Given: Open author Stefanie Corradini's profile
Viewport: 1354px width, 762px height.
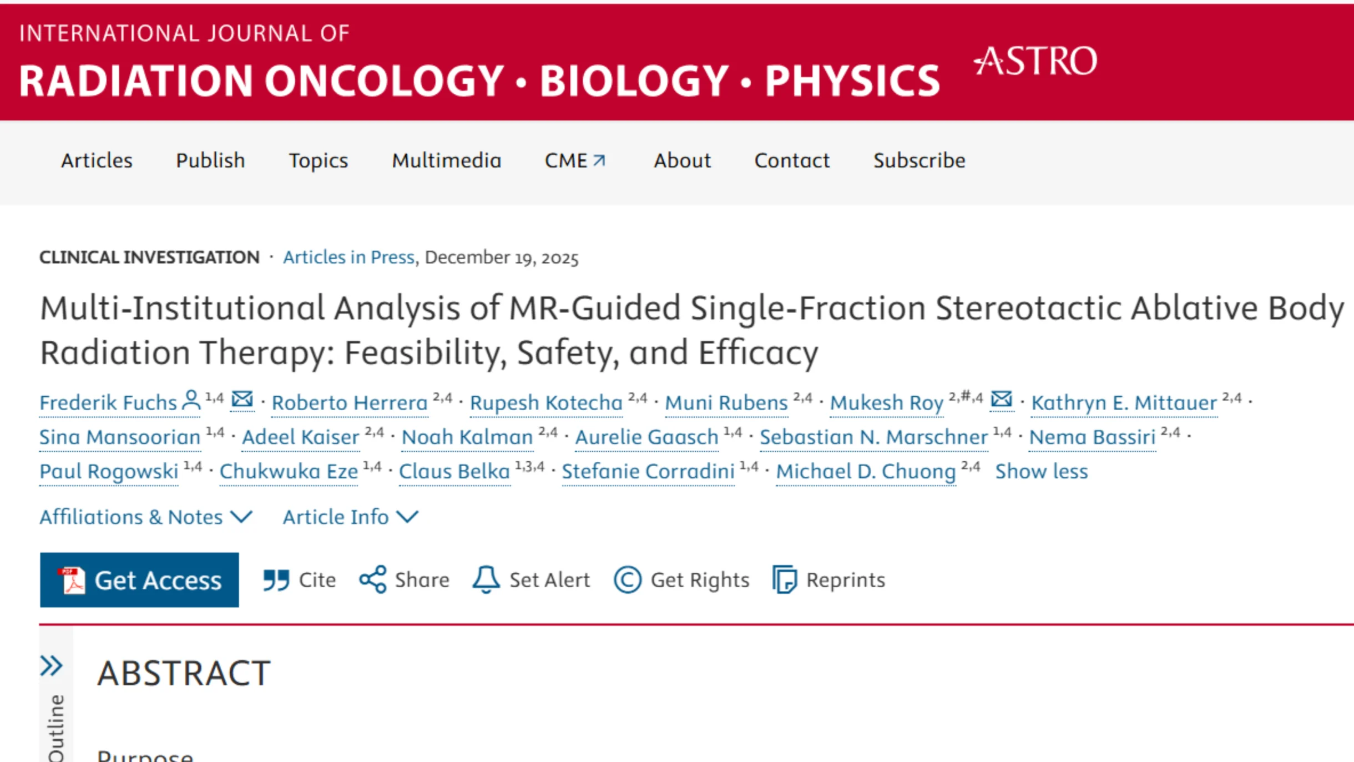Looking at the screenshot, I should click(647, 471).
